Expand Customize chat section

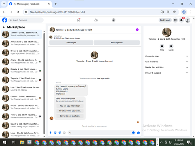[x=167, y=56]
